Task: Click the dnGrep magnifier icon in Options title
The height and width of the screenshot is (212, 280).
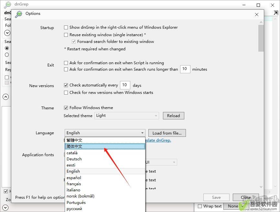Action: point(18,14)
